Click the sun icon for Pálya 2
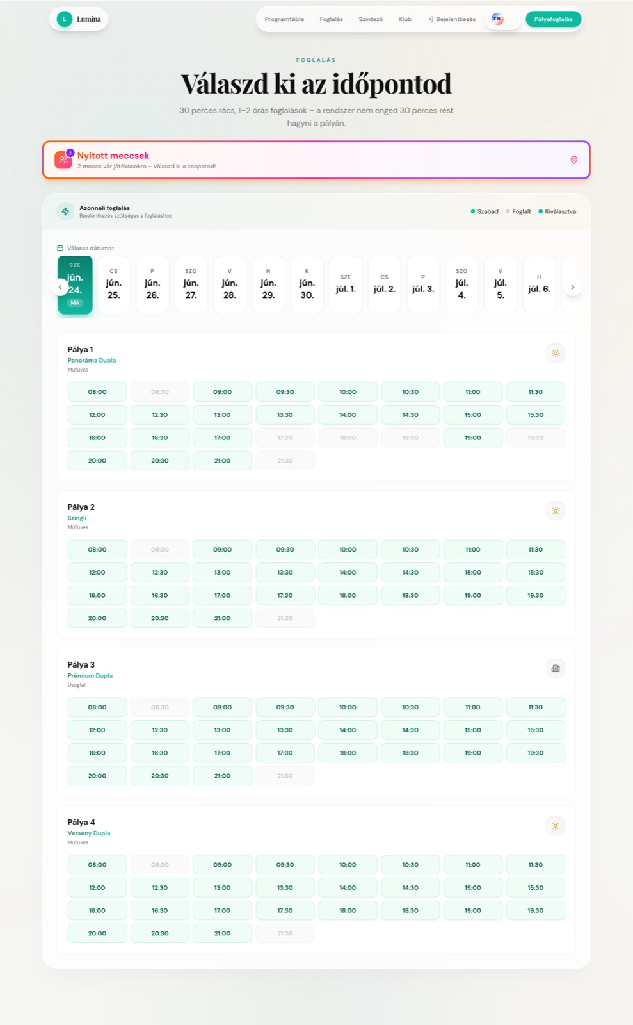This screenshot has height=1025, width=633. pyautogui.click(x=556, y=511)
